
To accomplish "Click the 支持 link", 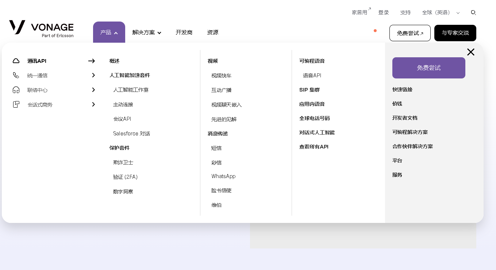I will tap(405, 12).
